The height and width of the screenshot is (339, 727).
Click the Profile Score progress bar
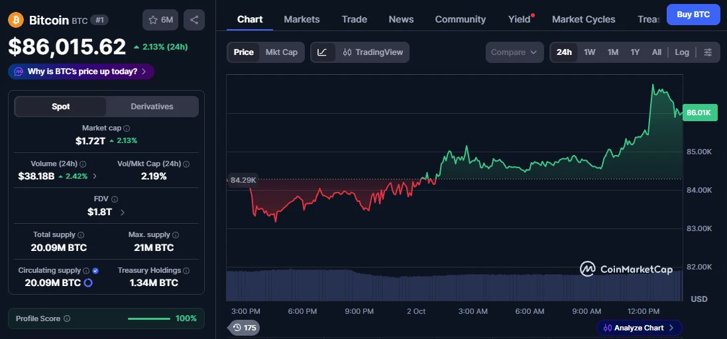[x=149, y=318]
